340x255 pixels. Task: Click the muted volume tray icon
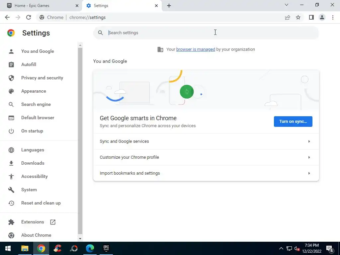(297, 248)
